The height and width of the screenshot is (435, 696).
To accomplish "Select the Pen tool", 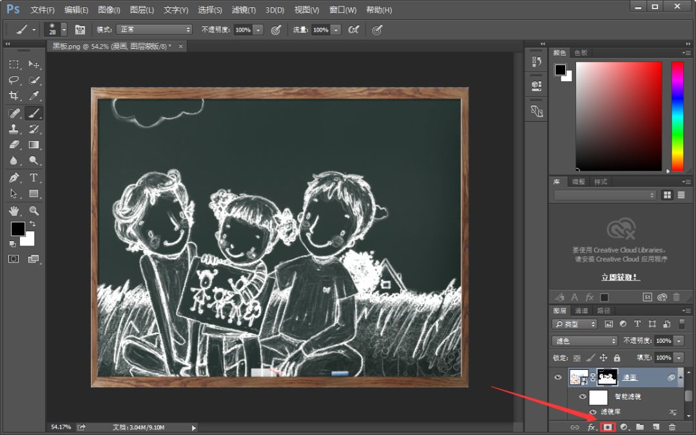I will (14, 178).
